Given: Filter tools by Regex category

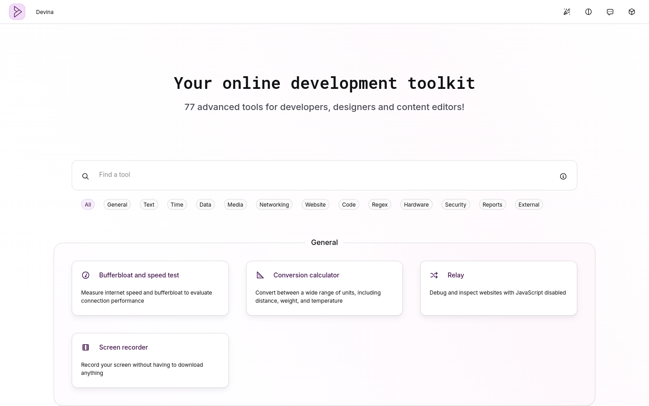Looking at the screenshot, I should click(379, 204).
